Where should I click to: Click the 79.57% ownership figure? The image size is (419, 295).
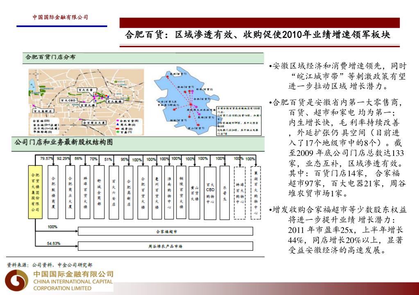tap(47, 158)
